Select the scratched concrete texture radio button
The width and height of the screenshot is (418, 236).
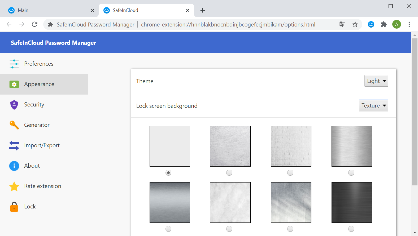click(229, 173)
